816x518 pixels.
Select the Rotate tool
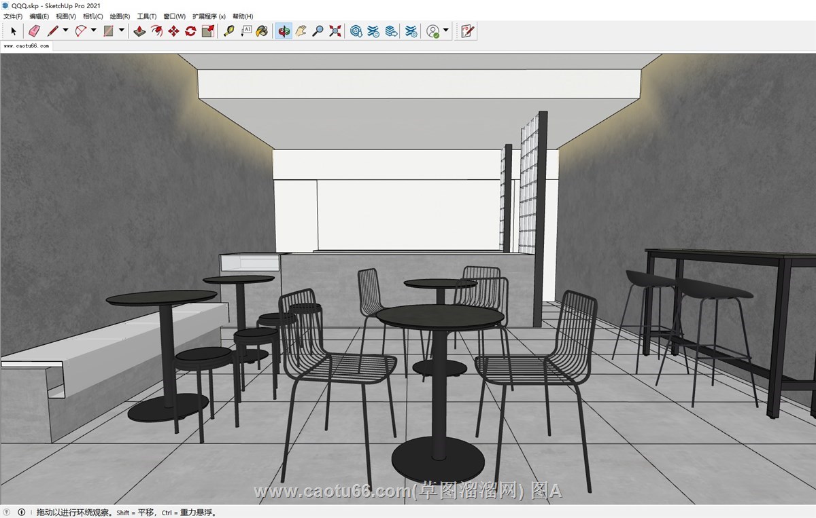(190, 31)
